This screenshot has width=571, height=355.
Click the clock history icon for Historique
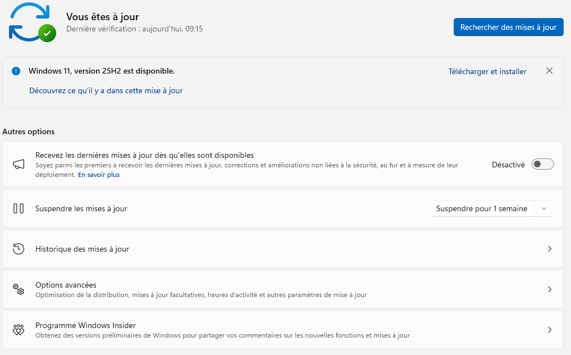pyautogui.click(x=19, y=249)
